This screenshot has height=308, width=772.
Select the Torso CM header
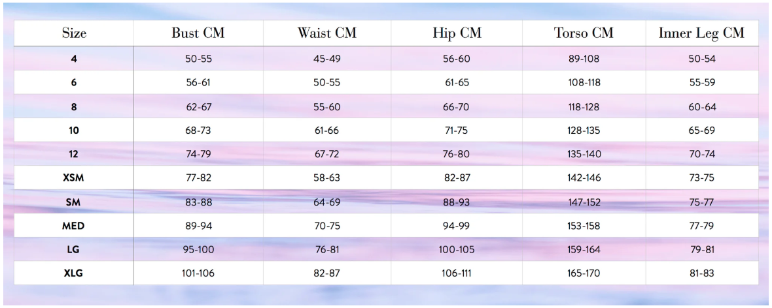(x=584, y=34)
